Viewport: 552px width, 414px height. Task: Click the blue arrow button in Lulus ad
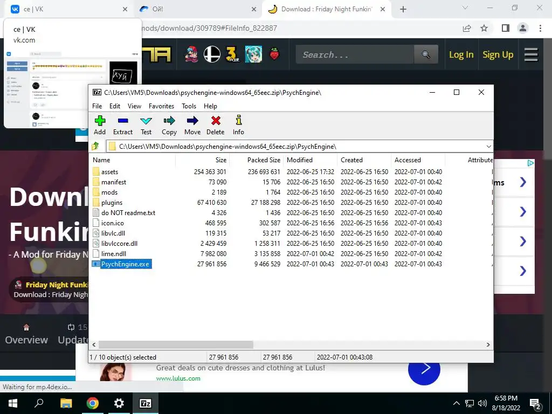coord(424,370)
